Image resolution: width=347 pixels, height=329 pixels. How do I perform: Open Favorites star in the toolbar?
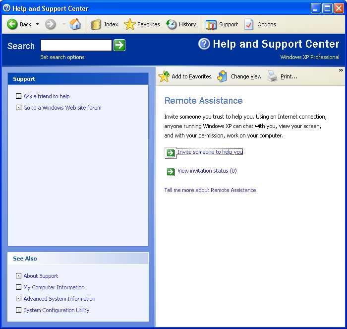pyautogui.click(x=129, y=24)
